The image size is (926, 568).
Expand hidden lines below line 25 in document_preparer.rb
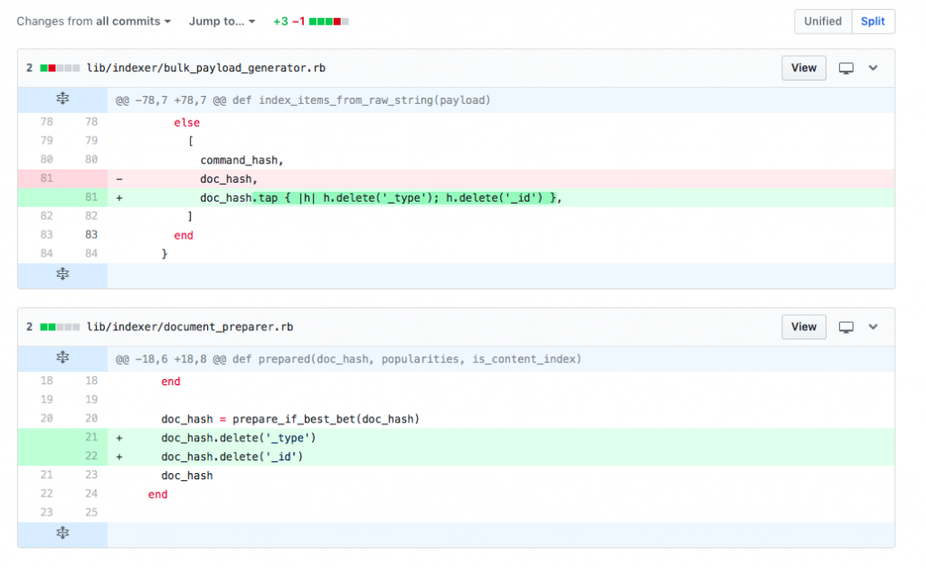pyautogui.click(x=62, y=533)
